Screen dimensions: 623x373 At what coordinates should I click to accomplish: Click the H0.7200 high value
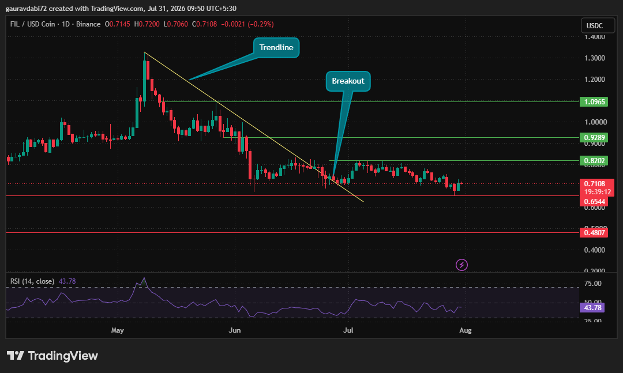147,24
